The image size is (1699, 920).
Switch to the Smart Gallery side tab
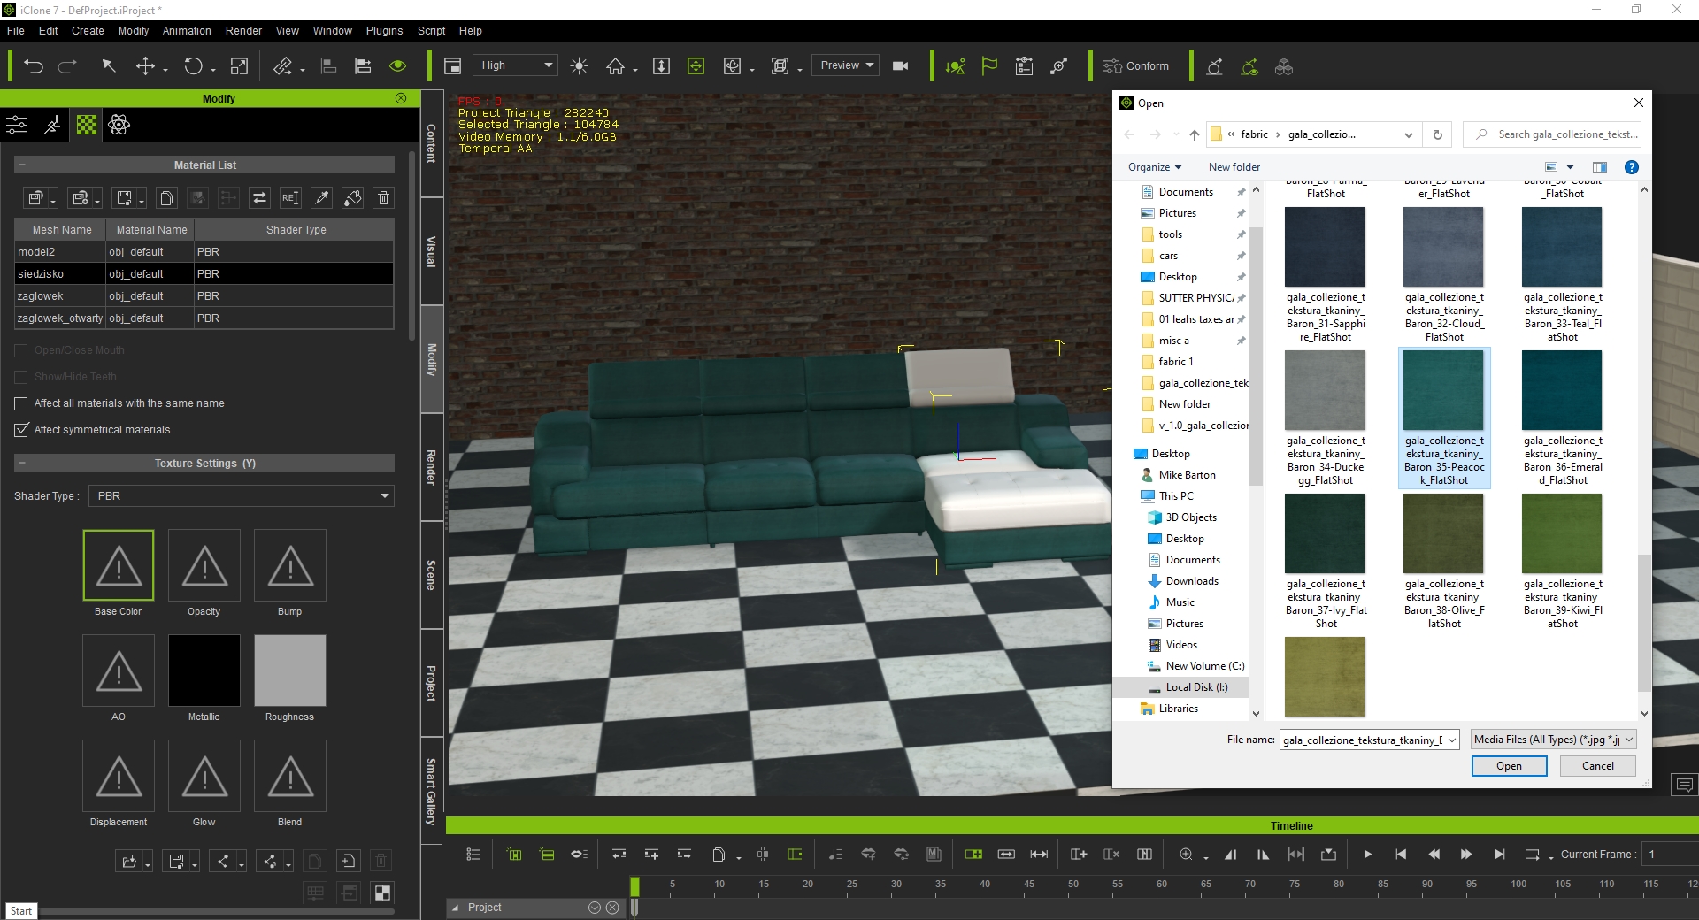pyautogui.click(x=432, y=791)
